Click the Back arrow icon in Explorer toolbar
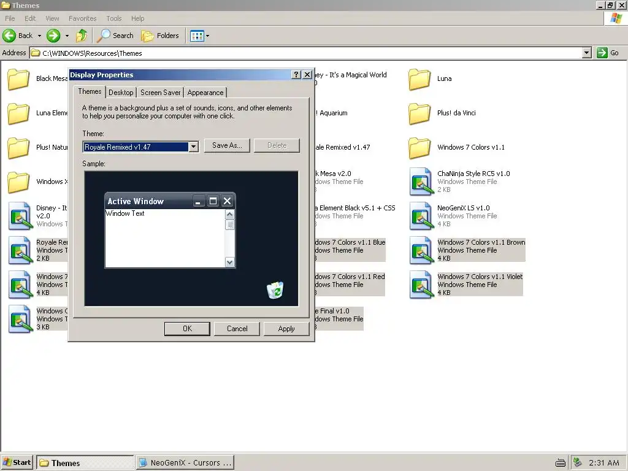 click(9, 36)
